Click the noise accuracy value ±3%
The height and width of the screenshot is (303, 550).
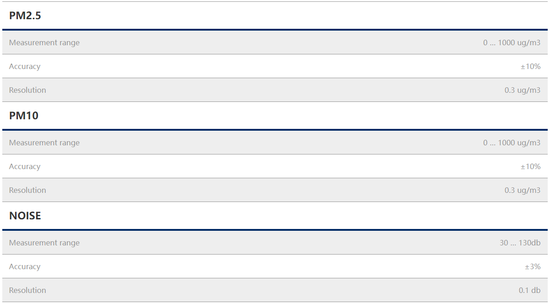[x=533, y=266]
